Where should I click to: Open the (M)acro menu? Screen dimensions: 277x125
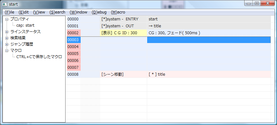[118, 12]
